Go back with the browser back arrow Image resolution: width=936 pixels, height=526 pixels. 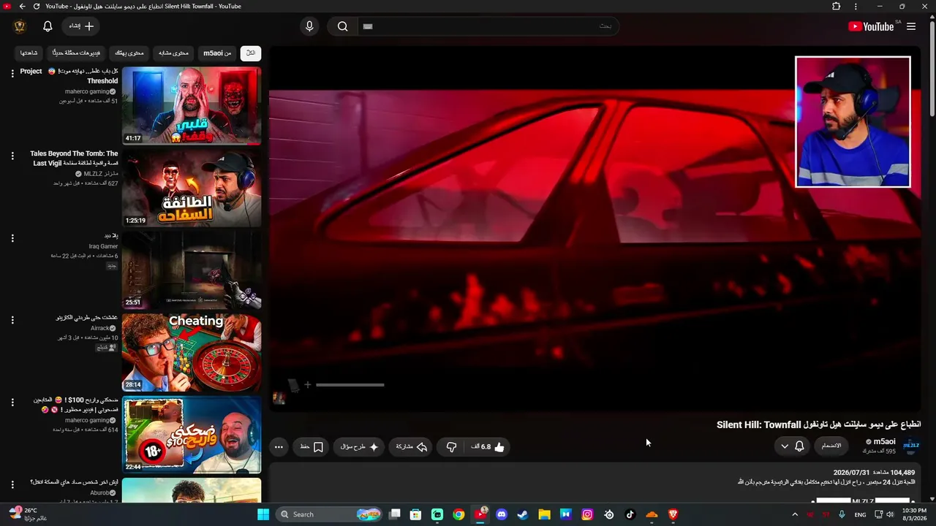[22, 7]
